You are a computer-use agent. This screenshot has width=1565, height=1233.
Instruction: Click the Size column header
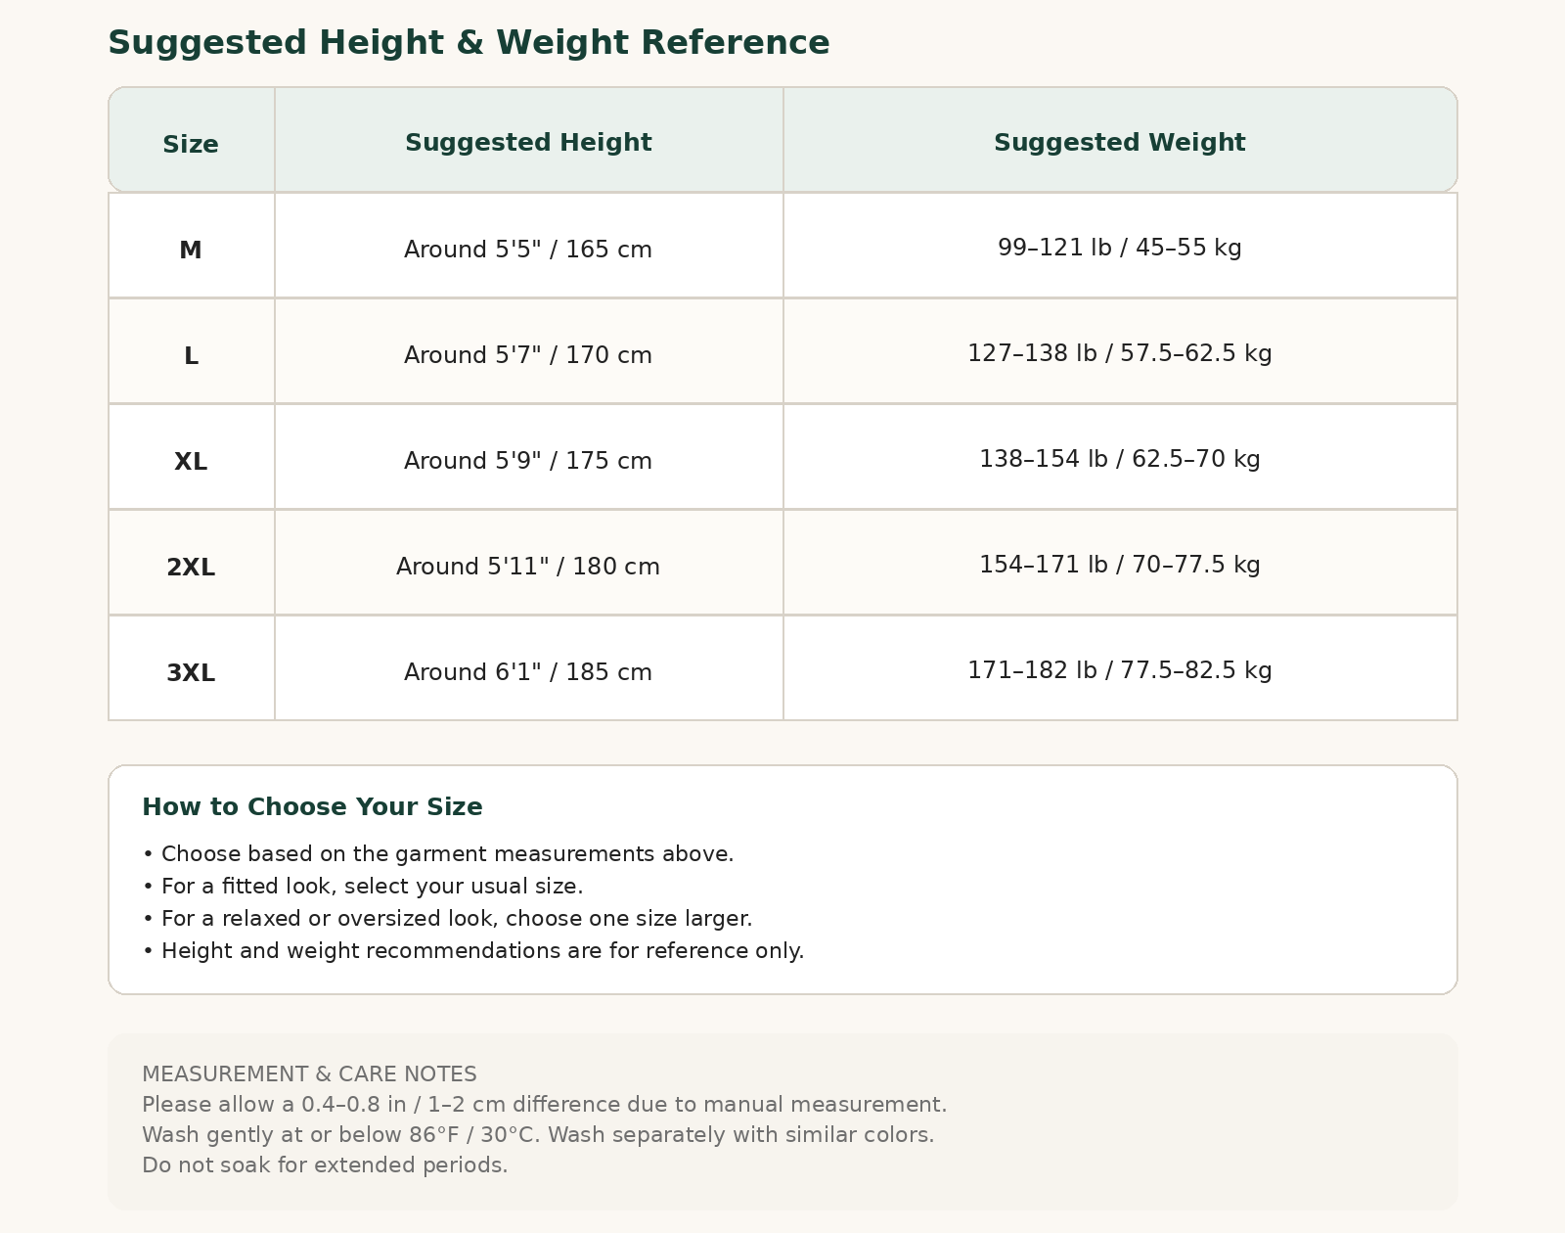pyautogui.click(x=191, y=145)
